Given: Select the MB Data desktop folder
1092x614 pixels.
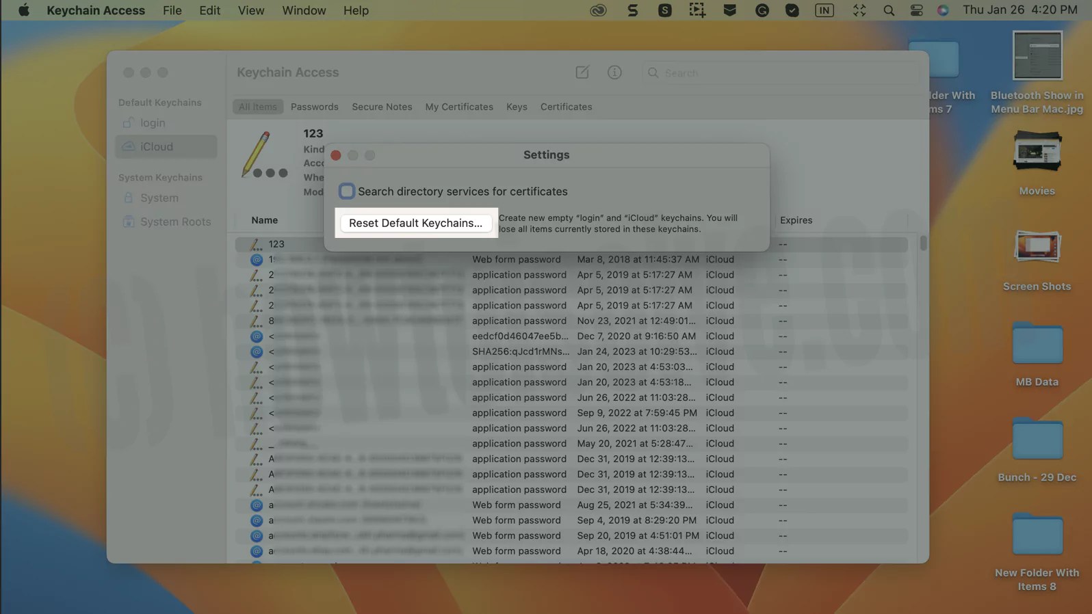Looking at the screenshot, I should [x=1037, y=354].
